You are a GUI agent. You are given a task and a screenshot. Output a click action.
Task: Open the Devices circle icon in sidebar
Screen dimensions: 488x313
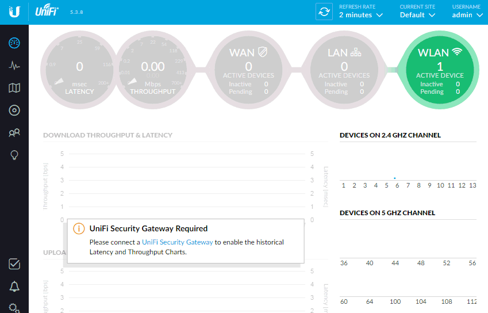click(14, 110)
